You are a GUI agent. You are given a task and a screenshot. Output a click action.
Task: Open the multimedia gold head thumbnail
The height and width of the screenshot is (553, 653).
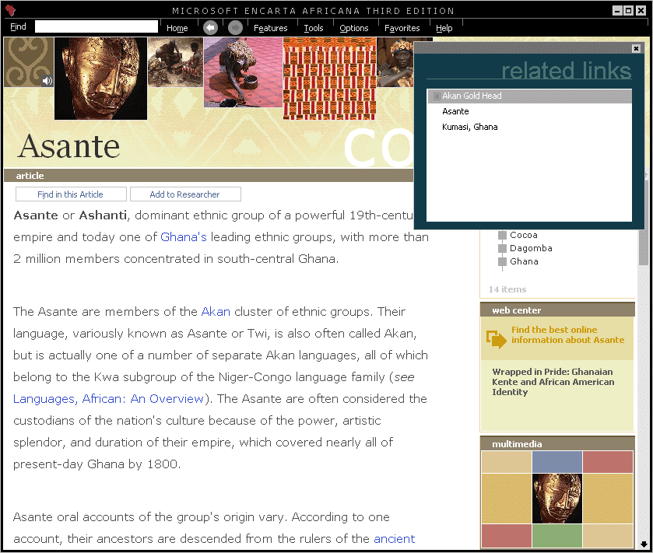556,499
